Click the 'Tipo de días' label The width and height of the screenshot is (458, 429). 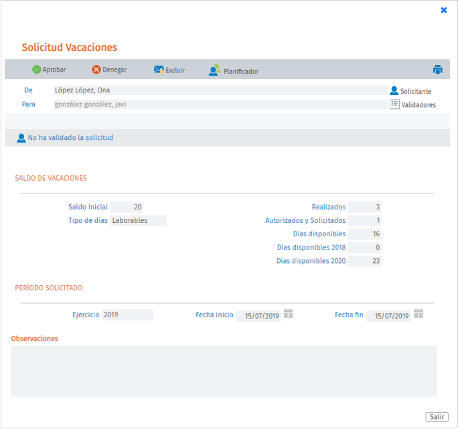(88, 220)
